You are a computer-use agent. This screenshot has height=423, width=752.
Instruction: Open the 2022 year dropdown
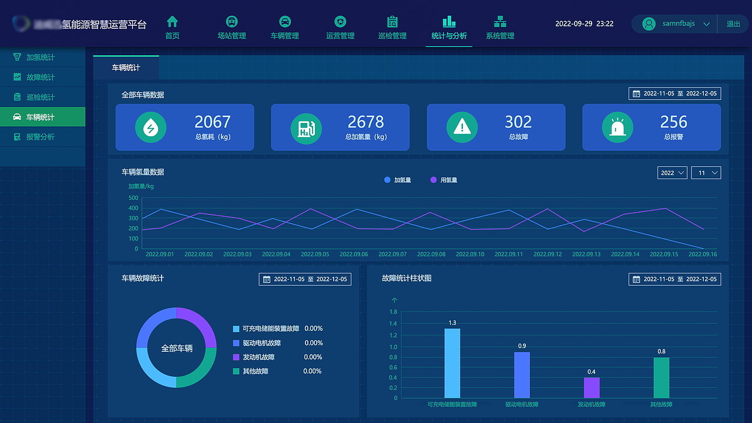(x=672, y=173)
